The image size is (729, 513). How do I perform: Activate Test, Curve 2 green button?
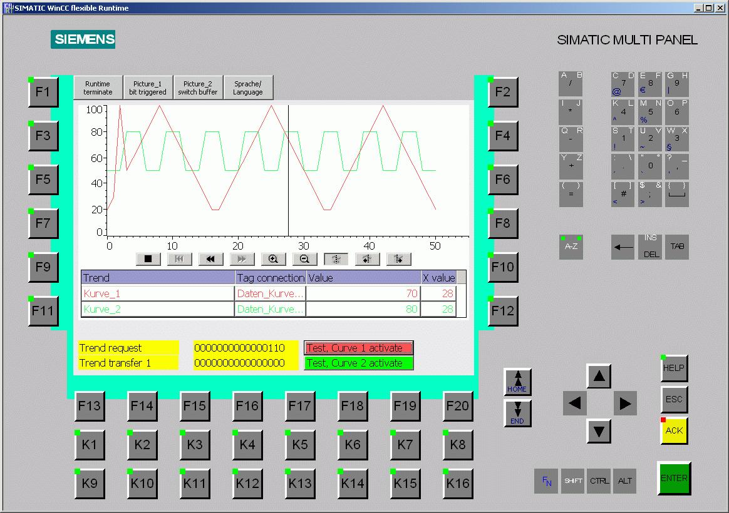click(359, 363)
